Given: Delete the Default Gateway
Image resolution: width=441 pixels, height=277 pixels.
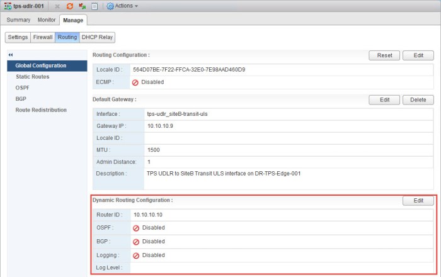Looking at the screenshot, I should [x=418, y=99].
